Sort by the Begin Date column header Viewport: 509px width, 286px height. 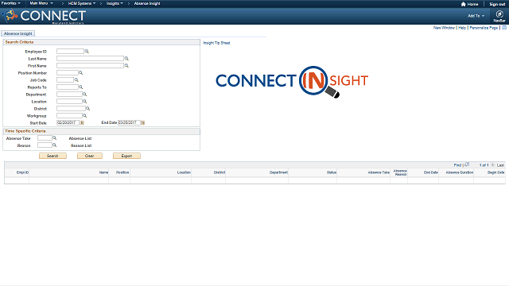[495, 172]
